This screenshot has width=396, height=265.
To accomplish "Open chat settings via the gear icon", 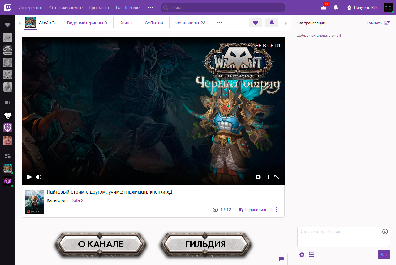I will click(302, 254).
